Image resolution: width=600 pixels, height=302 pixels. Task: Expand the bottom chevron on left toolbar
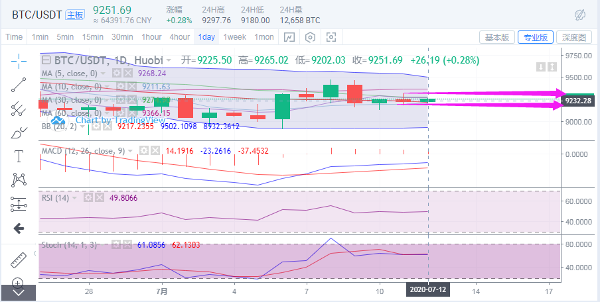(19, 292)
